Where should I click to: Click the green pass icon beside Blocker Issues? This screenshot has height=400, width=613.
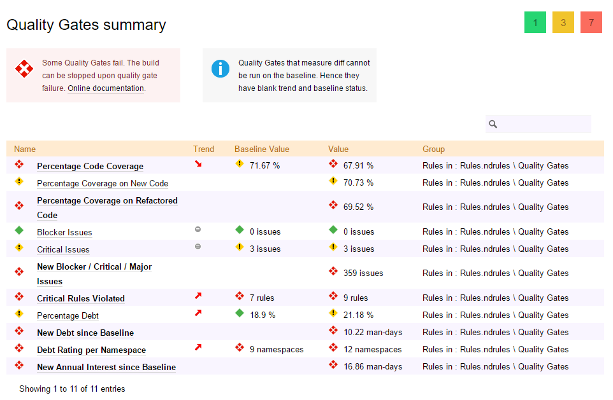[x=19, y=230]
